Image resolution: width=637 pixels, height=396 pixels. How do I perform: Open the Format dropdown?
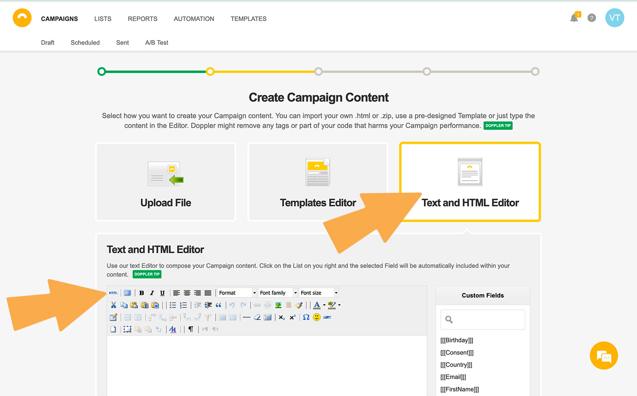click(237, 293)
